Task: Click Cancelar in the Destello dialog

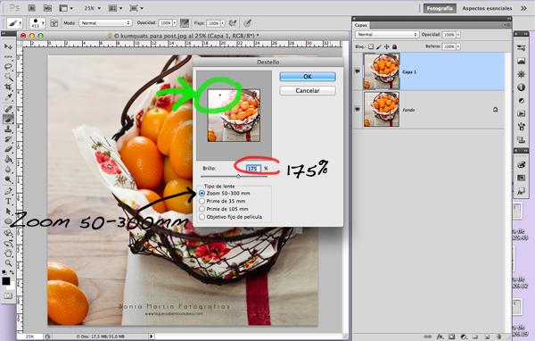Action: [x=308, y=90]
